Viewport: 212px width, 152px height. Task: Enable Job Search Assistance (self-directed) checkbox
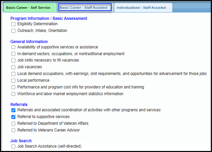pyautogui.click(x=13, y=147)
